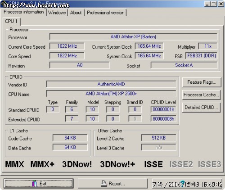The height and width of the screenshot is (190, 225).
Task: Click the Level 3 Cache label
Action: (x=111, y=148)
